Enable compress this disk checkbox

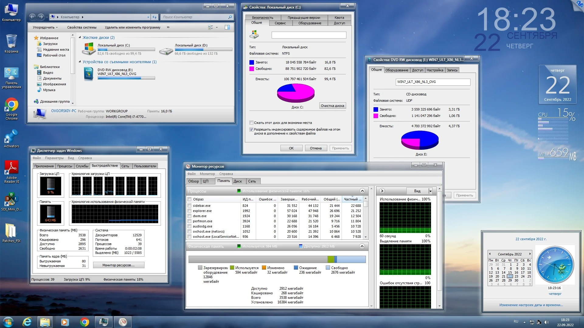coord(251,123)
